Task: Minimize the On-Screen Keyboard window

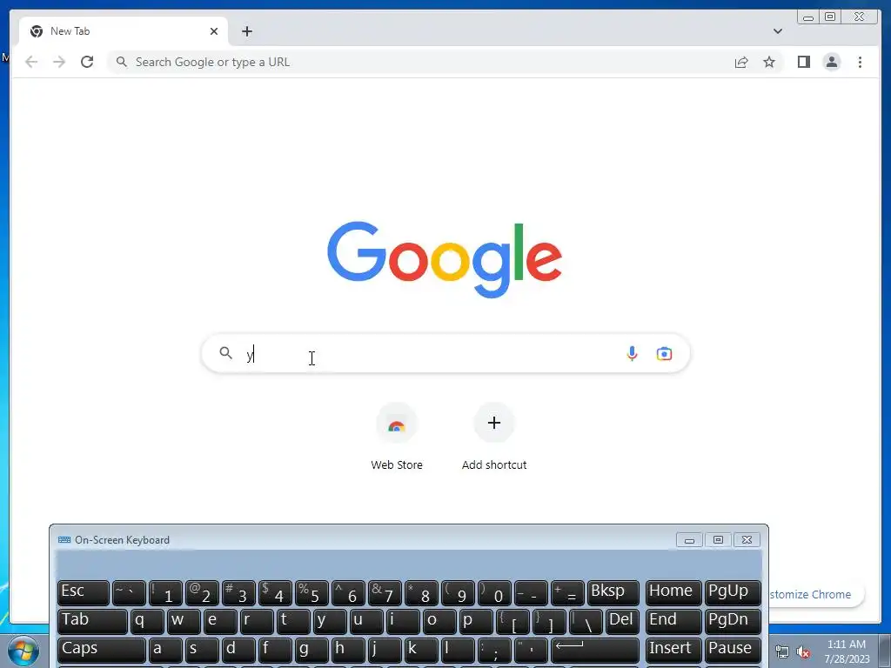Action: pyautogui.click(x=689, y=539)
